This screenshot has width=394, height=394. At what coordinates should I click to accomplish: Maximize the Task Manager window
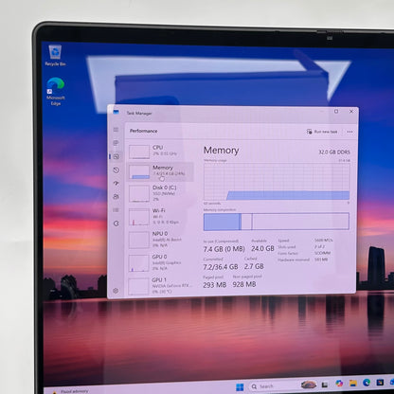[x=336, y=112]
